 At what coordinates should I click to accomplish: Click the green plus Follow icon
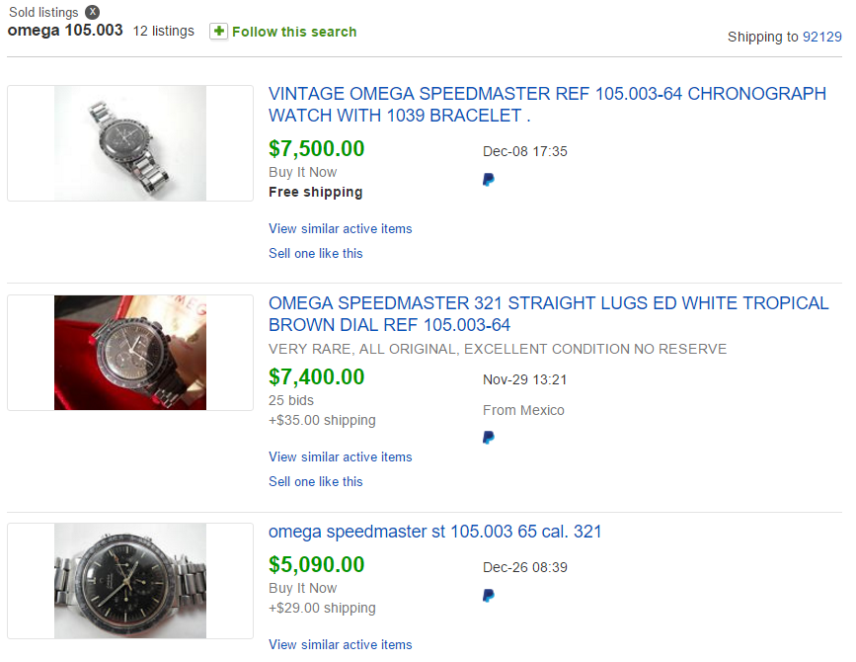coord(218,32)
